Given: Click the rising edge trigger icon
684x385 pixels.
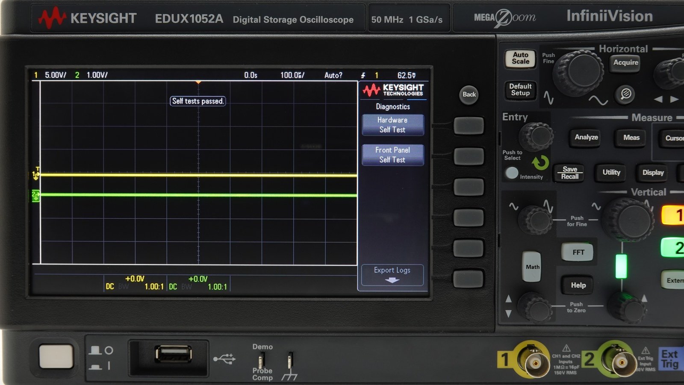Looking at the screenshot, I should point(363,75).
